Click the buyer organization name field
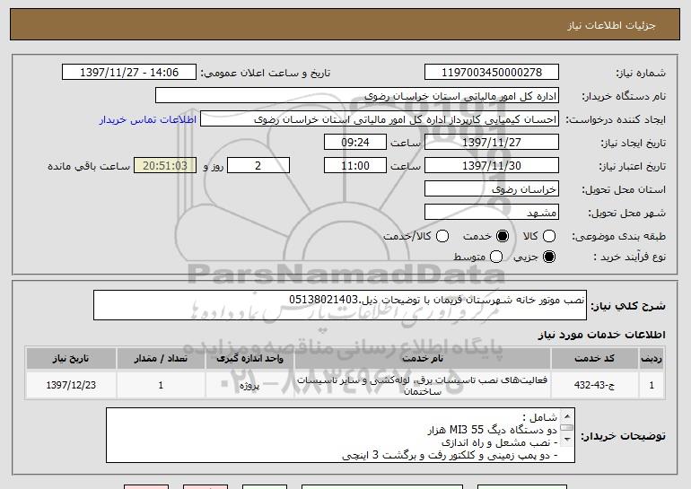The image size is (691, 489). 357,96
